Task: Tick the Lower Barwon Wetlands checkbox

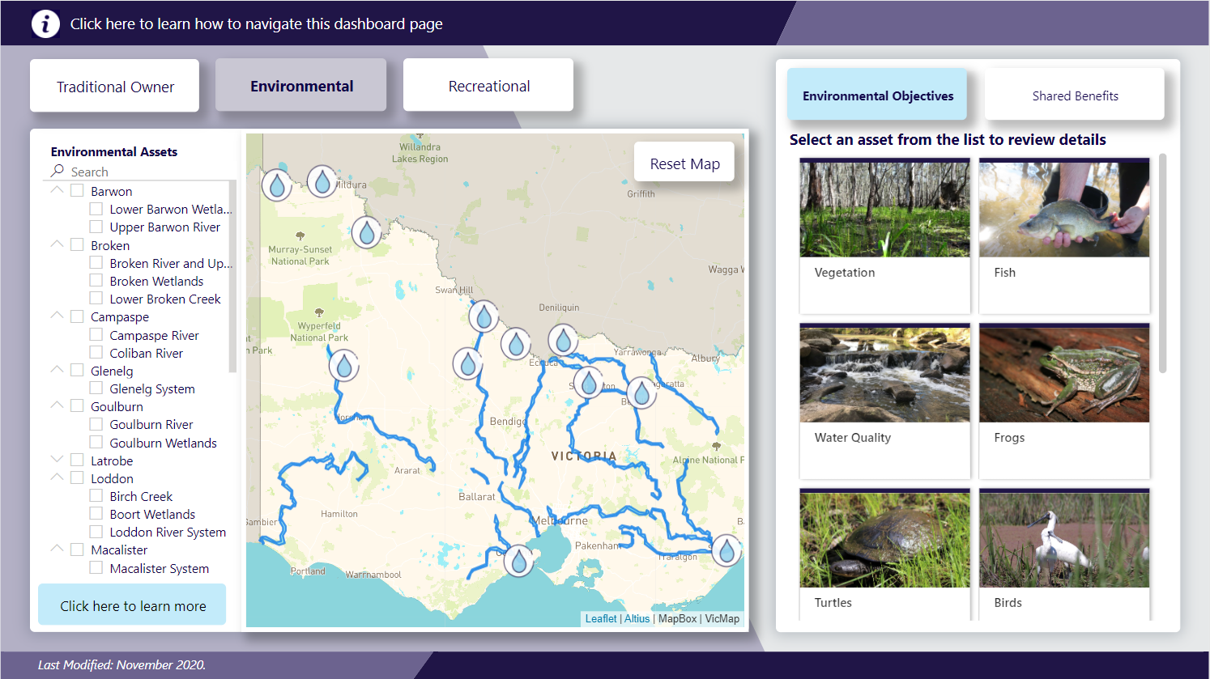Action: (x=96, y=209)
